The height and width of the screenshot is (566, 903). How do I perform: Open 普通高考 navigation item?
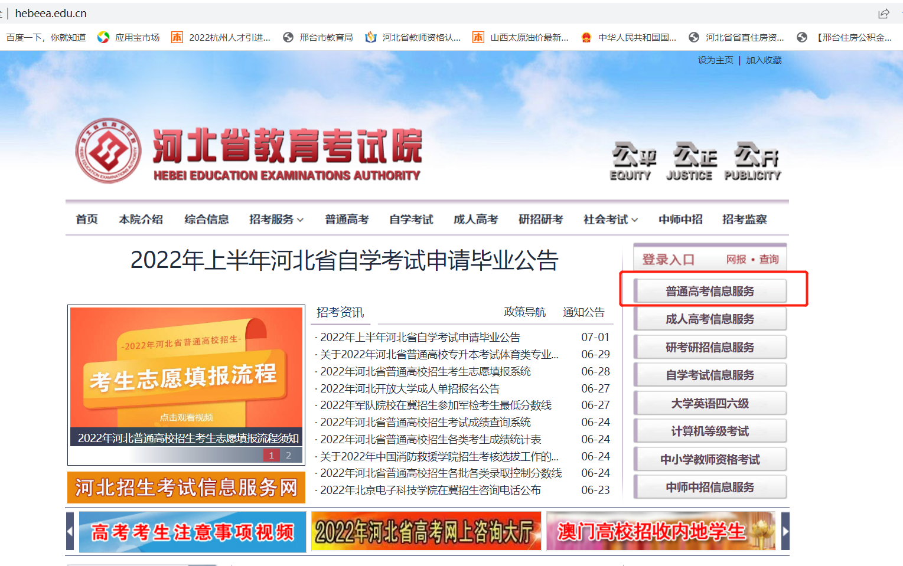(347, 220)
